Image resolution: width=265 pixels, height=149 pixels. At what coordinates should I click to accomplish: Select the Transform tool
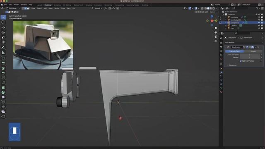click(3, 42)
